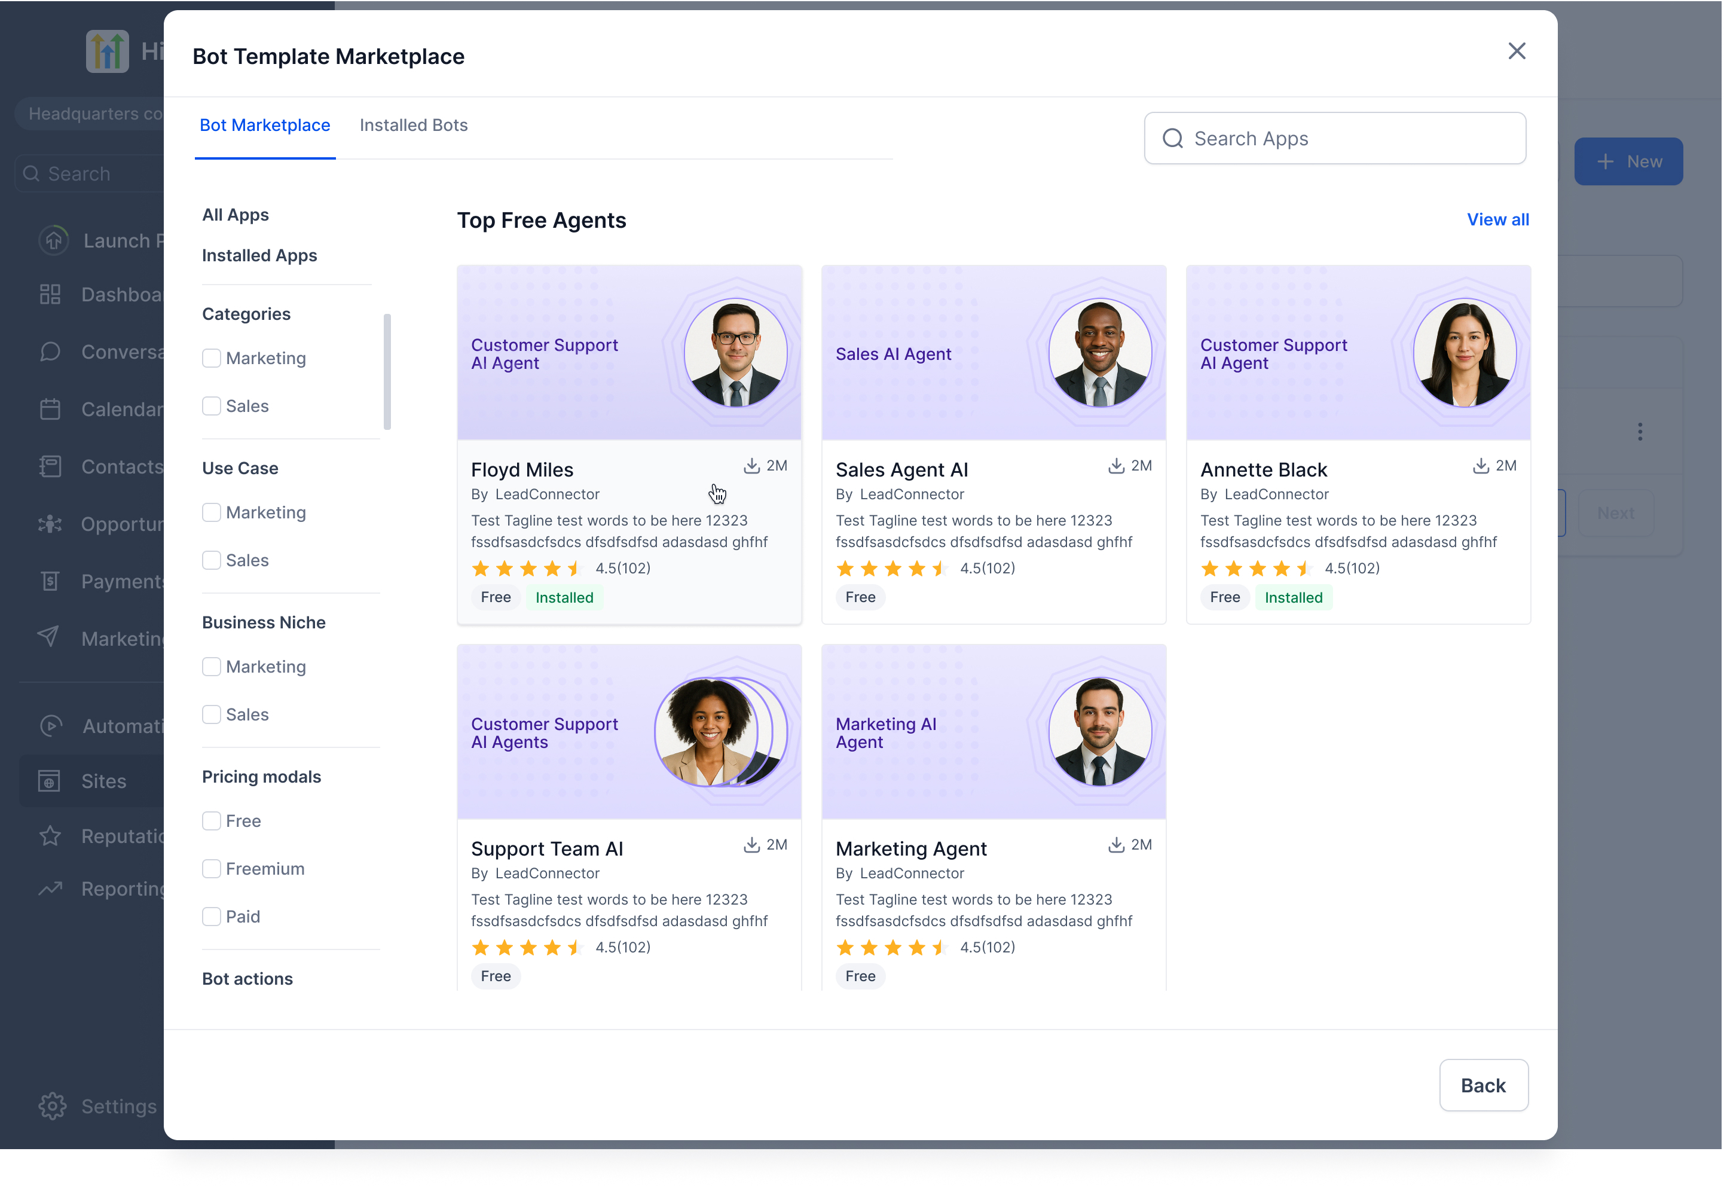Click the Sites icon in left sidebar
Screen dimensions: 1724x1188
[50, 781]
